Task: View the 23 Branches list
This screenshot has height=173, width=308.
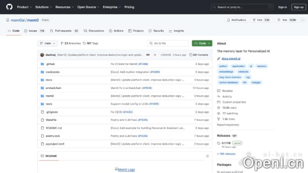Action: [71, 43]
